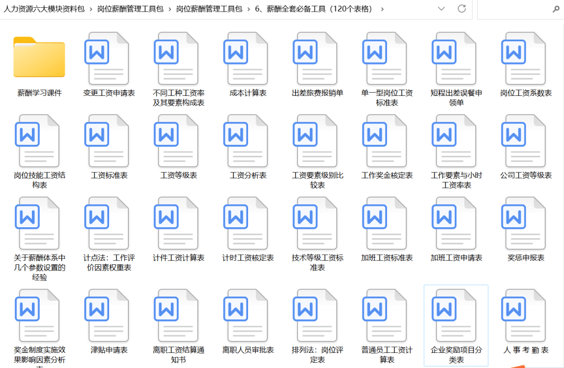This screenshot has height=368, width=564.
Task: Click the 工资标准表 file name label
Action: [x=109, y=175]
